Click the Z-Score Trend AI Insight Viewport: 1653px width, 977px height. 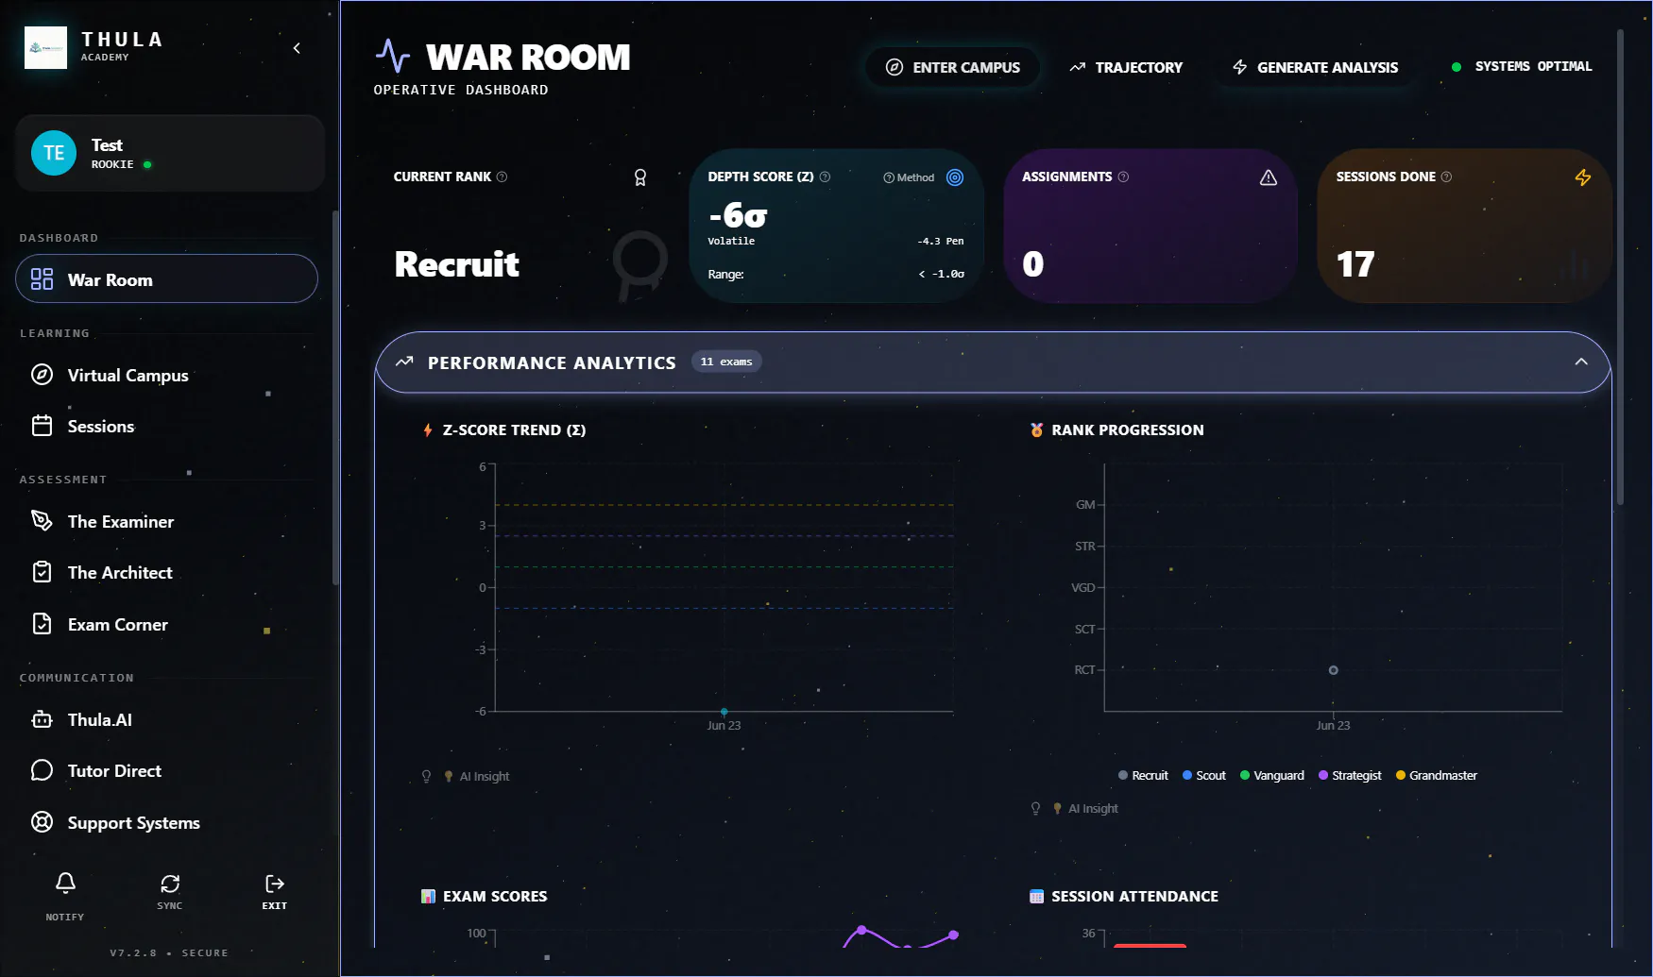point(466,776)
